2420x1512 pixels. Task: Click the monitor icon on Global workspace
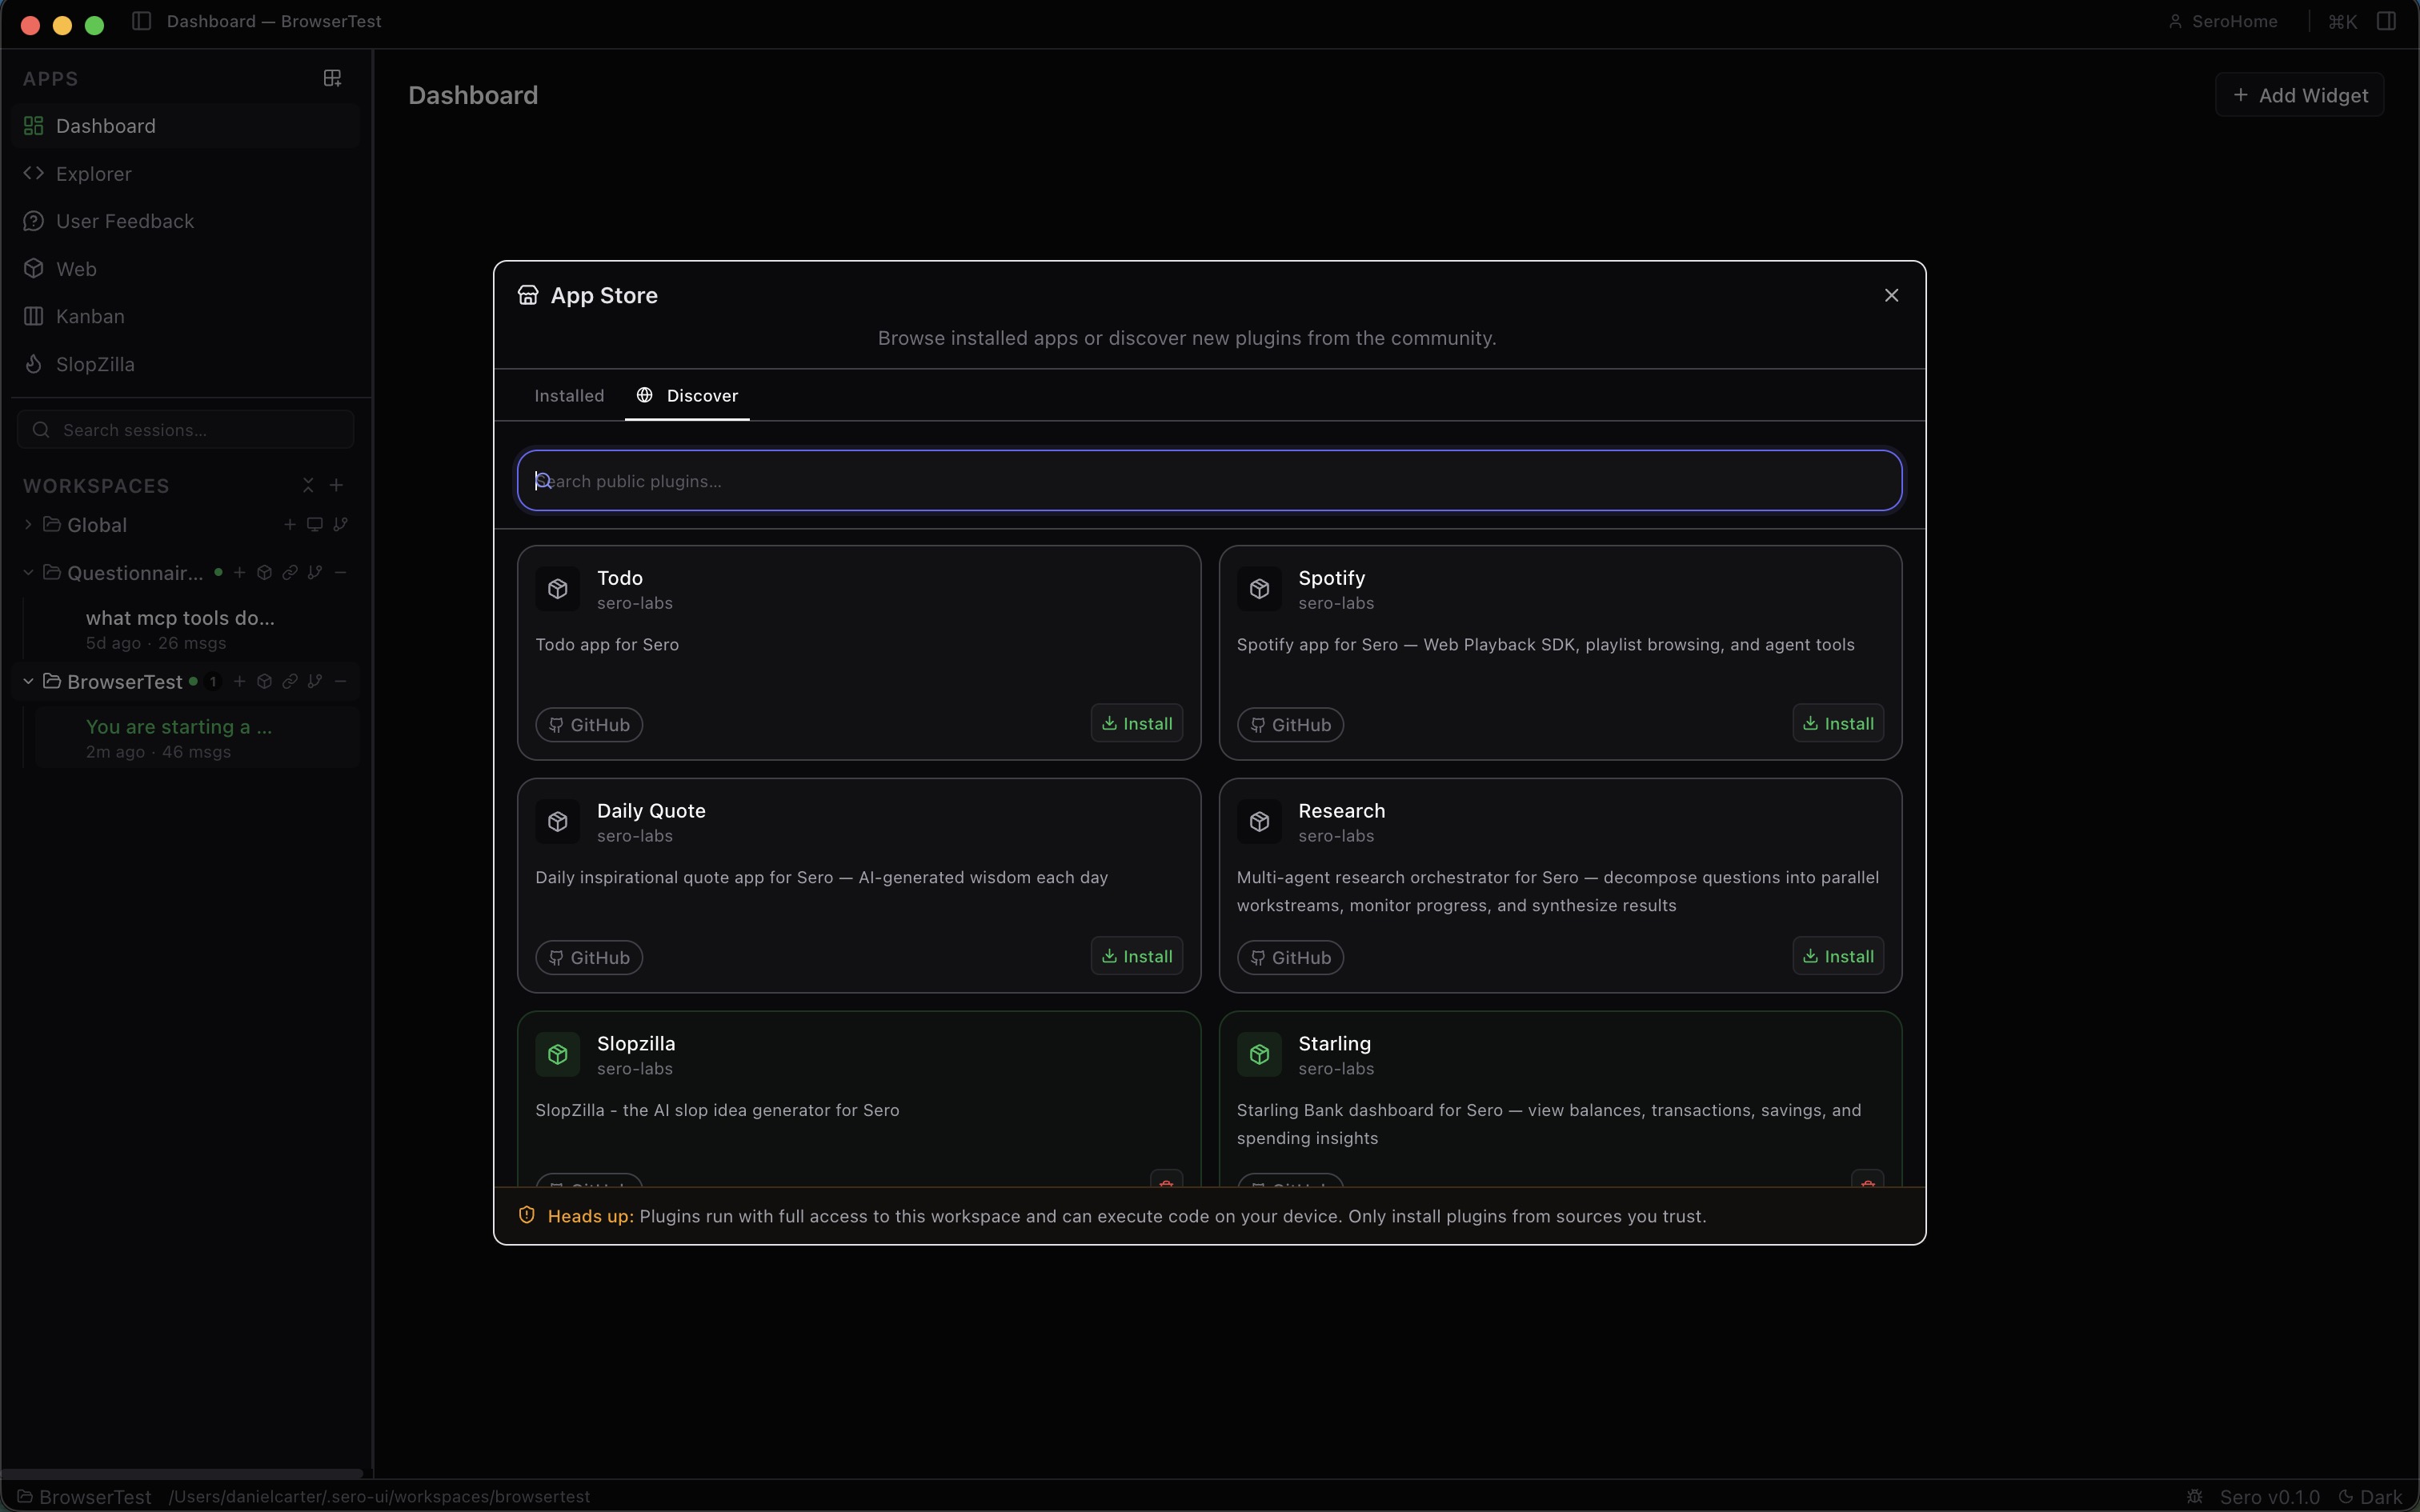coord(315,524)
